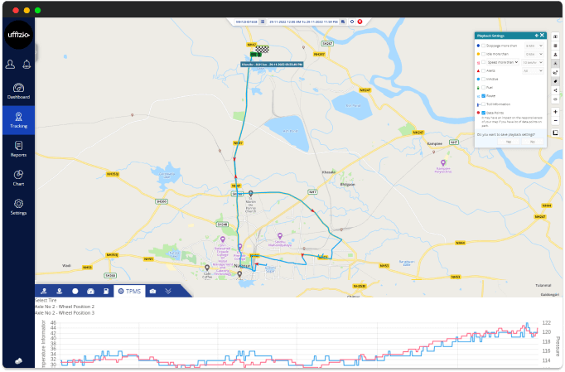Open the user profile icon in sidebar
The height and width of the screenshot is (372, 565).
pyautogui.click(x=10, y=65)
